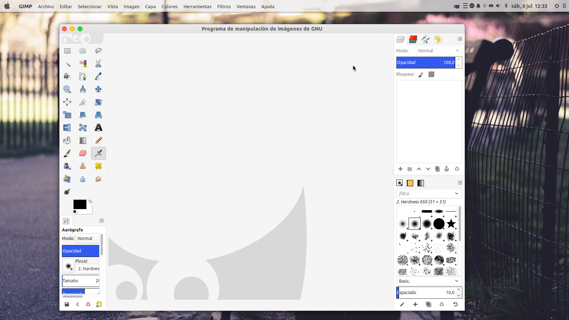Duplicate the current layer

(437, 169)
